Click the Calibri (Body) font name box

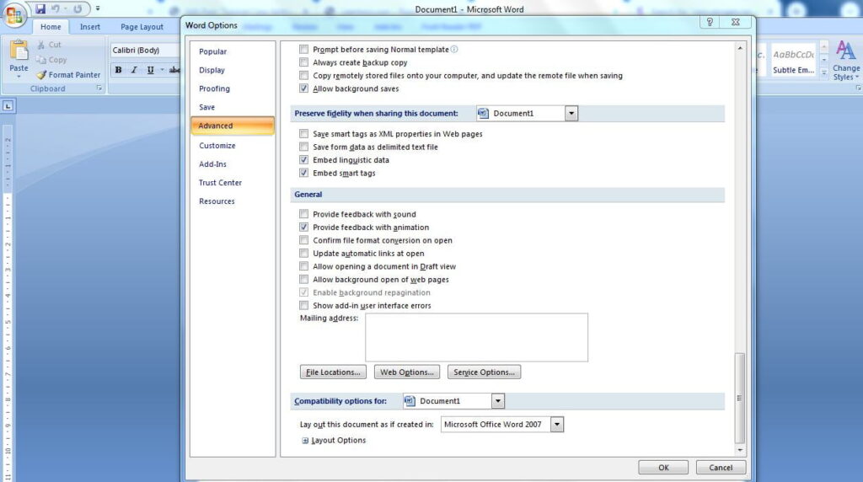[145, 50]
